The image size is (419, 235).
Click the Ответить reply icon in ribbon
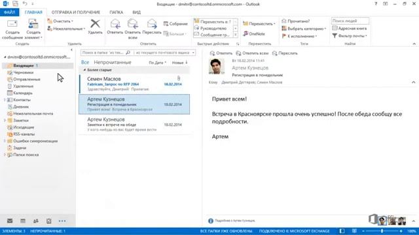coord(115,27)
